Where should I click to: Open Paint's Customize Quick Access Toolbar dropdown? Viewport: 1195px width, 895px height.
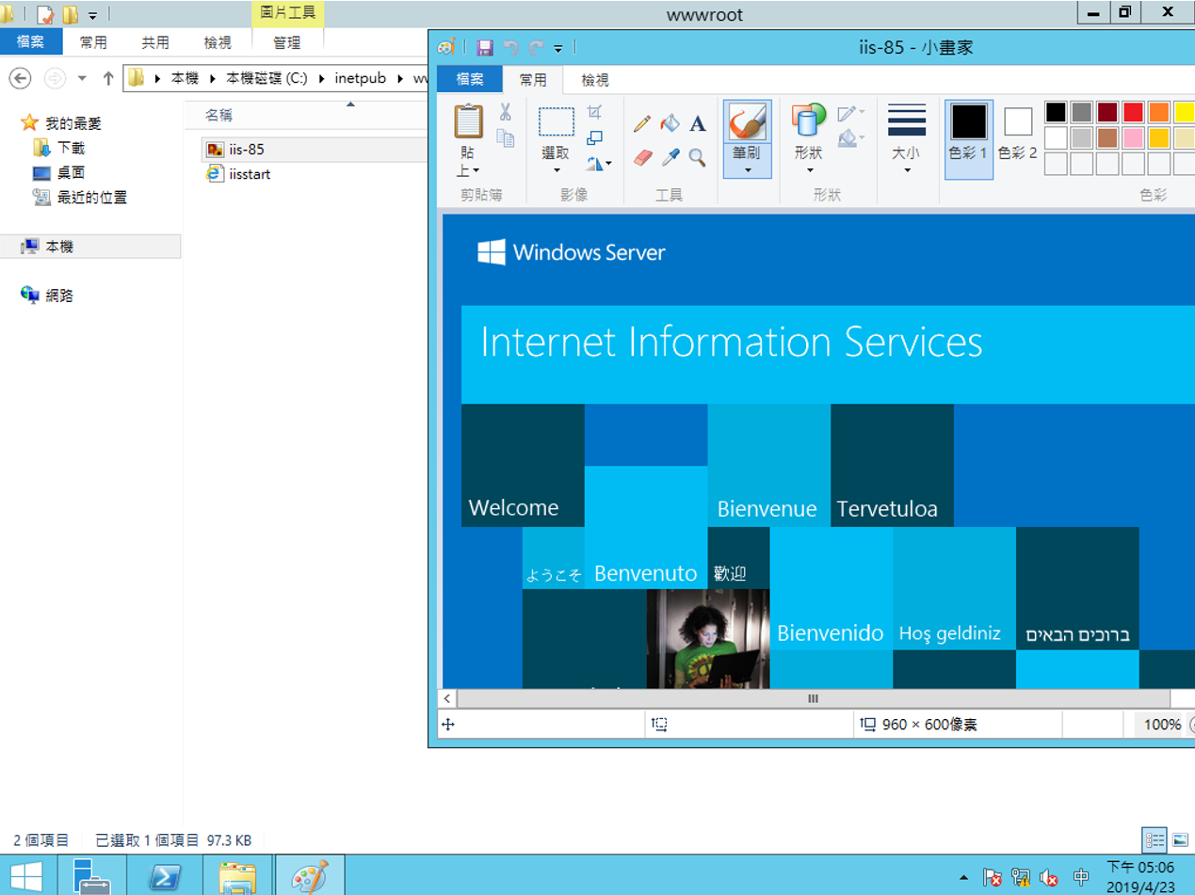click(x=558, y=48)
